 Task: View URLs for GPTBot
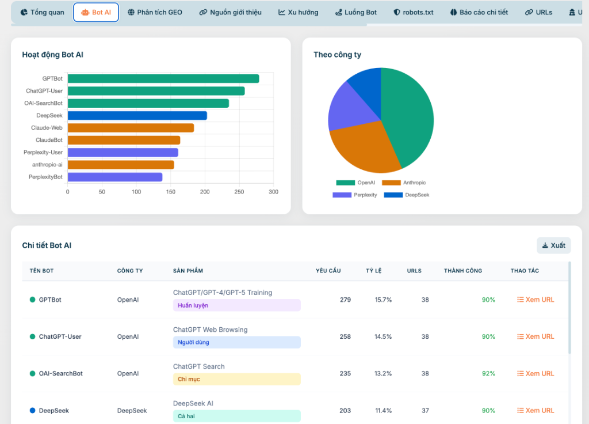point(536,300)
